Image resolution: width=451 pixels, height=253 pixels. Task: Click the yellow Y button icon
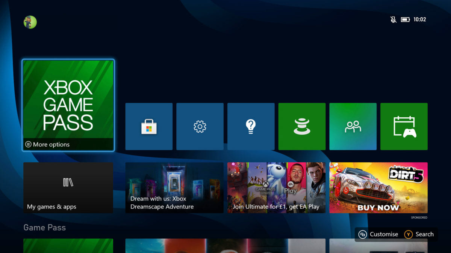click(x=408, y=234)
